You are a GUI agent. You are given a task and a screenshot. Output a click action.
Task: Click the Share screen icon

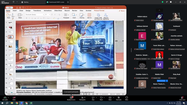click(110, 98)
